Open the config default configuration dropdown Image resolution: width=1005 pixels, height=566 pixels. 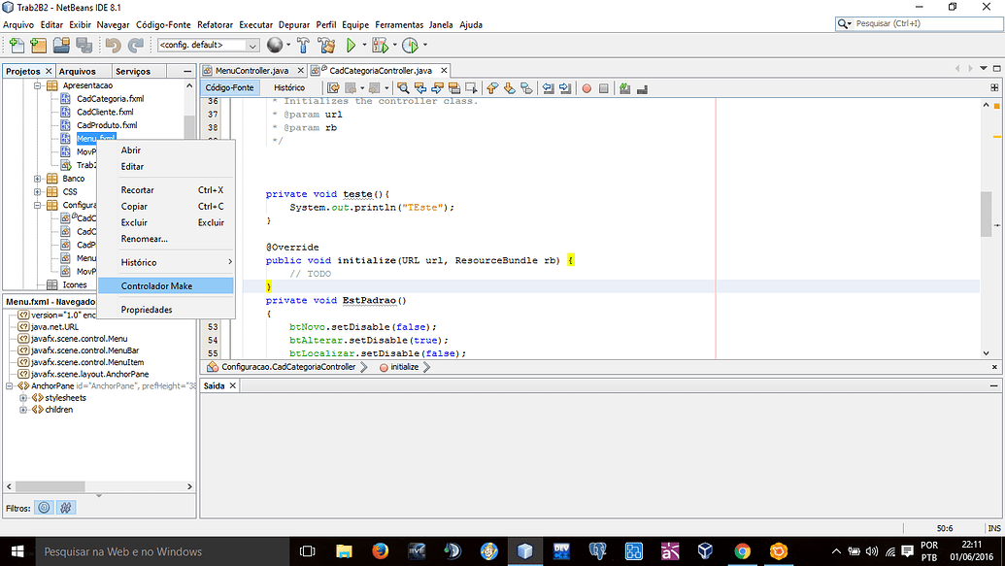[251, 44]
